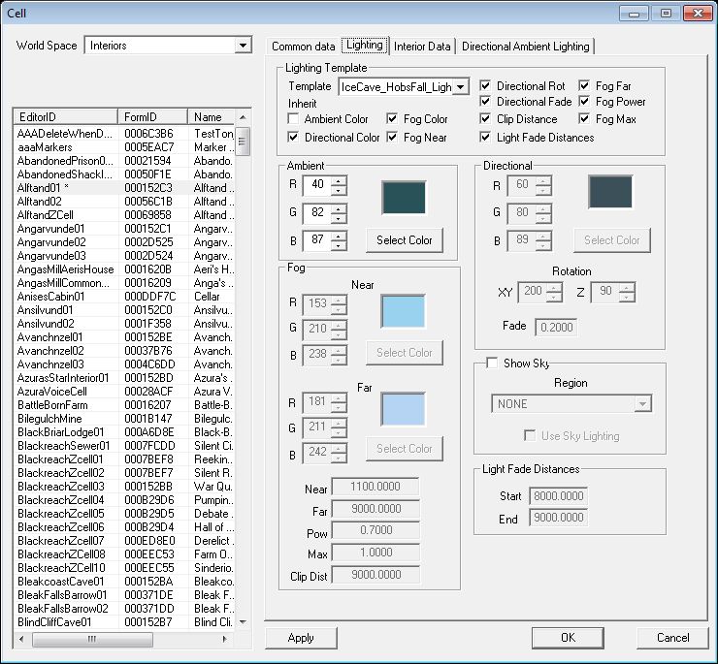Open the Region NONE dropdown
Image resolution: width=718 pixels, height=664 pixels.
[x=643, y=404]
